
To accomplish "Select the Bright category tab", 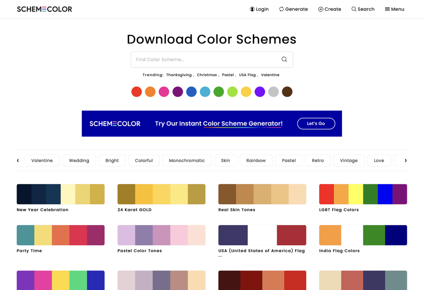I will click(x=112, y=161).
